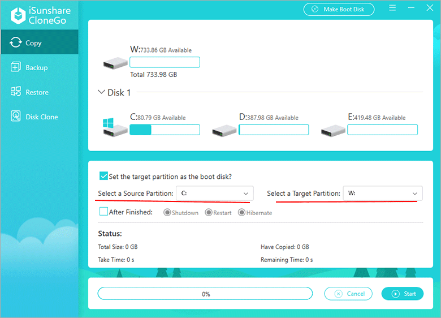Image resolution: width=441 pixels, height=318 pixels.
Task: Click the 'Take Time: 0 s' status
Action: click(x=116, y=260)
